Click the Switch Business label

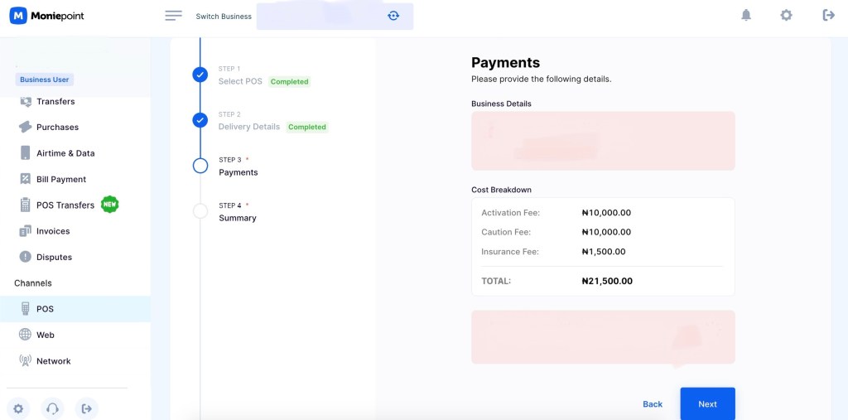(224, 17)
